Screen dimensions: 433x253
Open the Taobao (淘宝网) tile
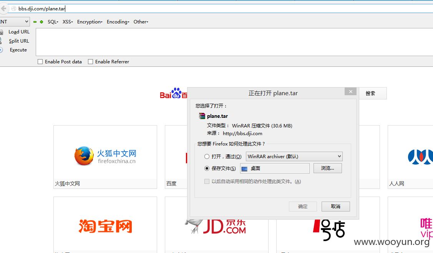coord(105,225)
